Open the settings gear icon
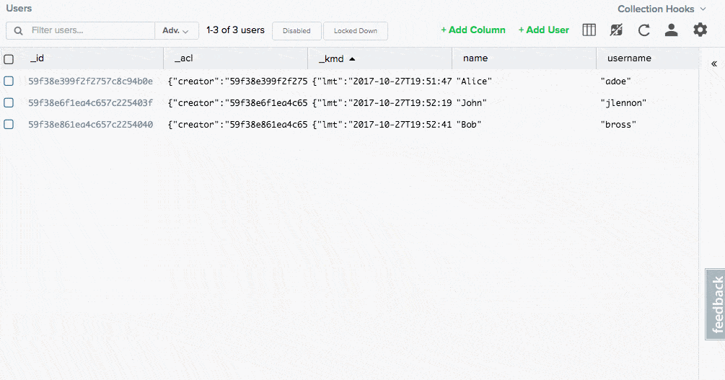Screen dimensions: 725x380 click(x=700, y=30)
